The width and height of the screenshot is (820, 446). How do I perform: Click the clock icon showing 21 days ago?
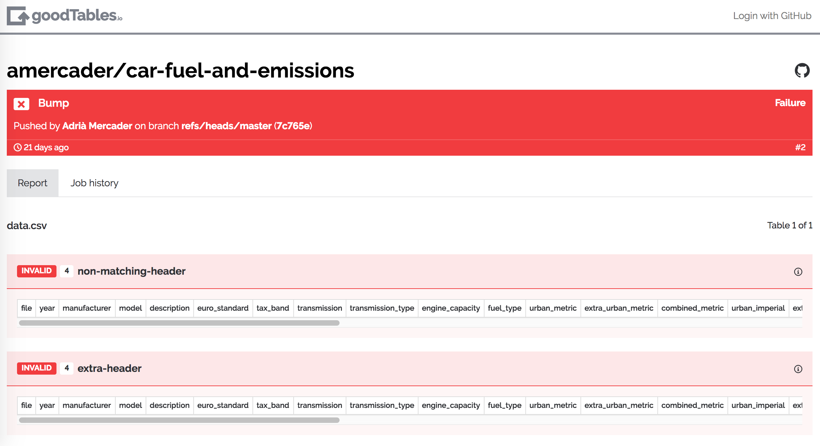(x=17, y=147)
